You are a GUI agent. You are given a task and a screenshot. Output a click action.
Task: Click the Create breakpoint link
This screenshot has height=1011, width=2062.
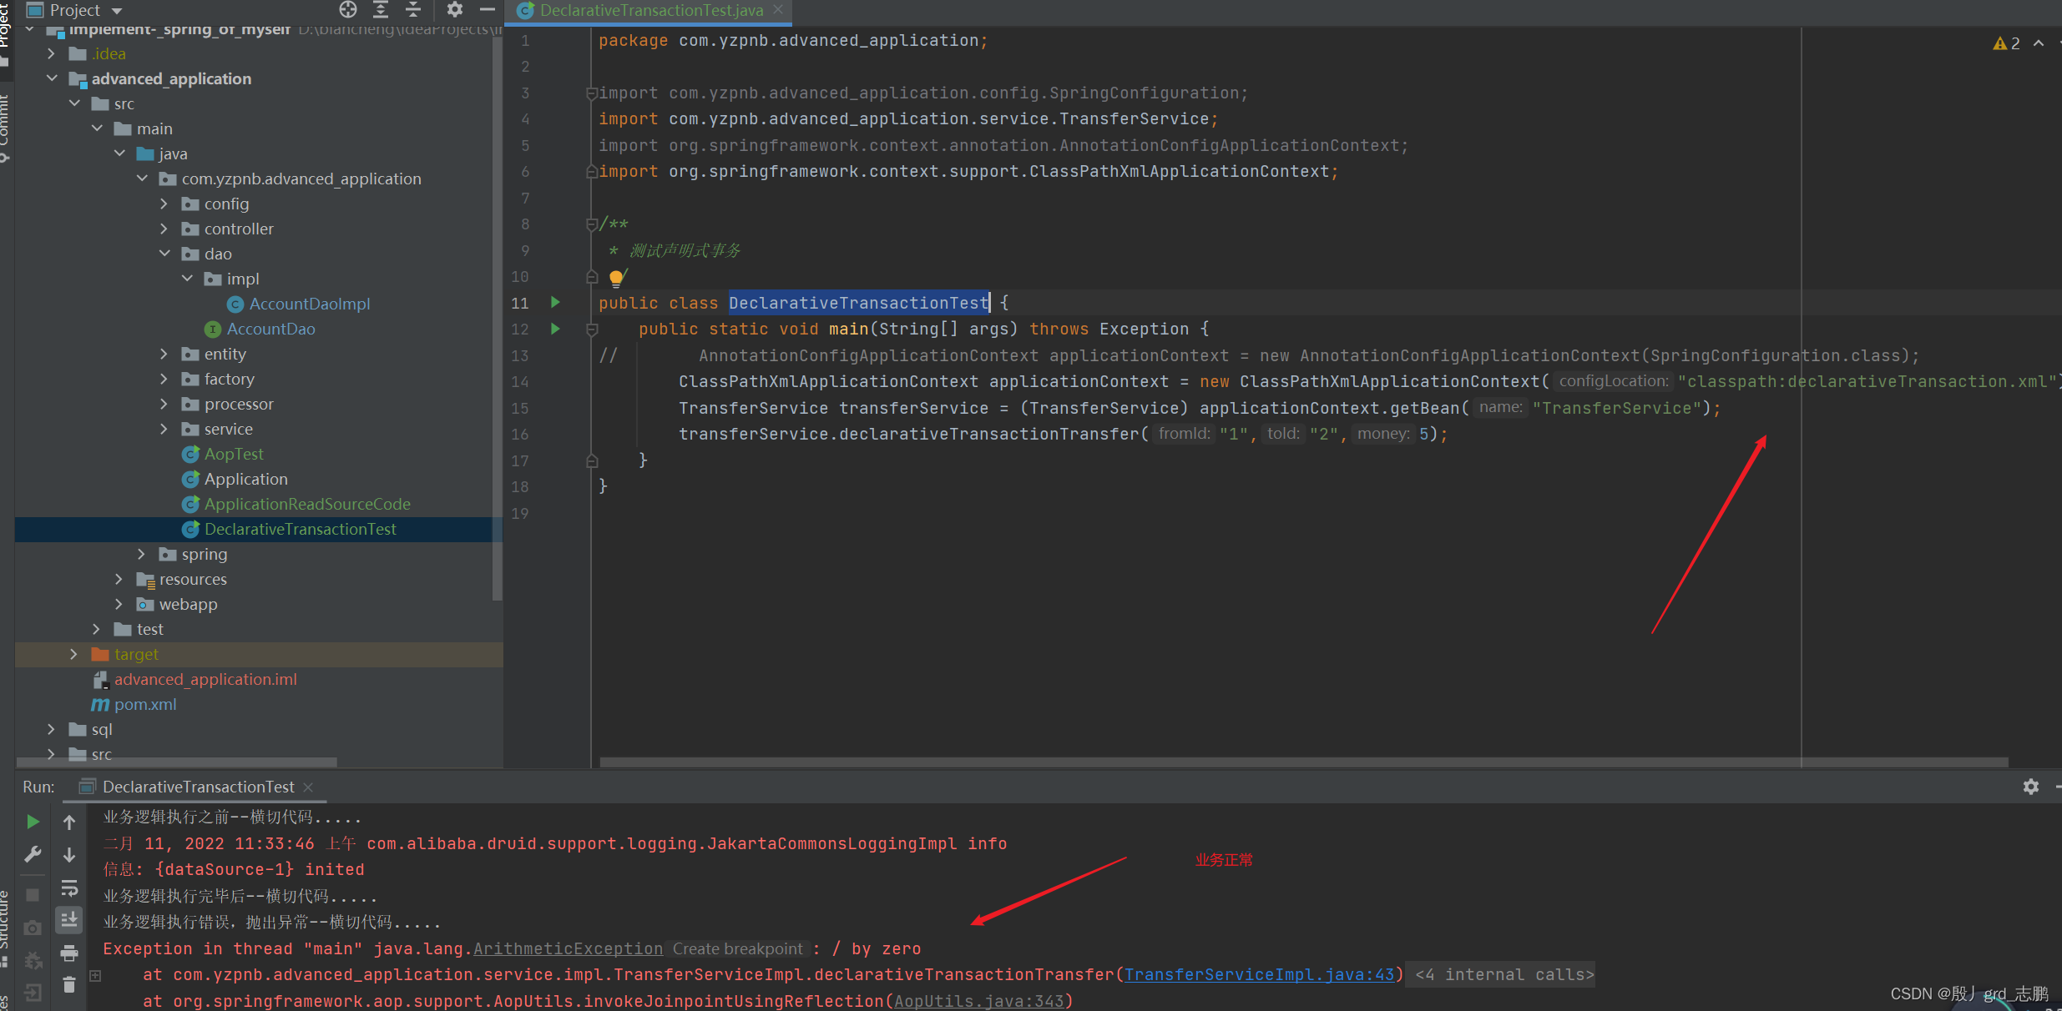[x=737, y=948]
